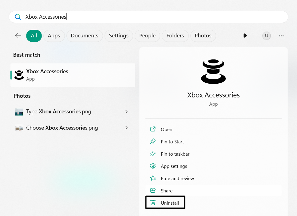Click the large Xbox Accessories app icon
Viewport: 297px width, 216px height.
click(x=213, y=72)
